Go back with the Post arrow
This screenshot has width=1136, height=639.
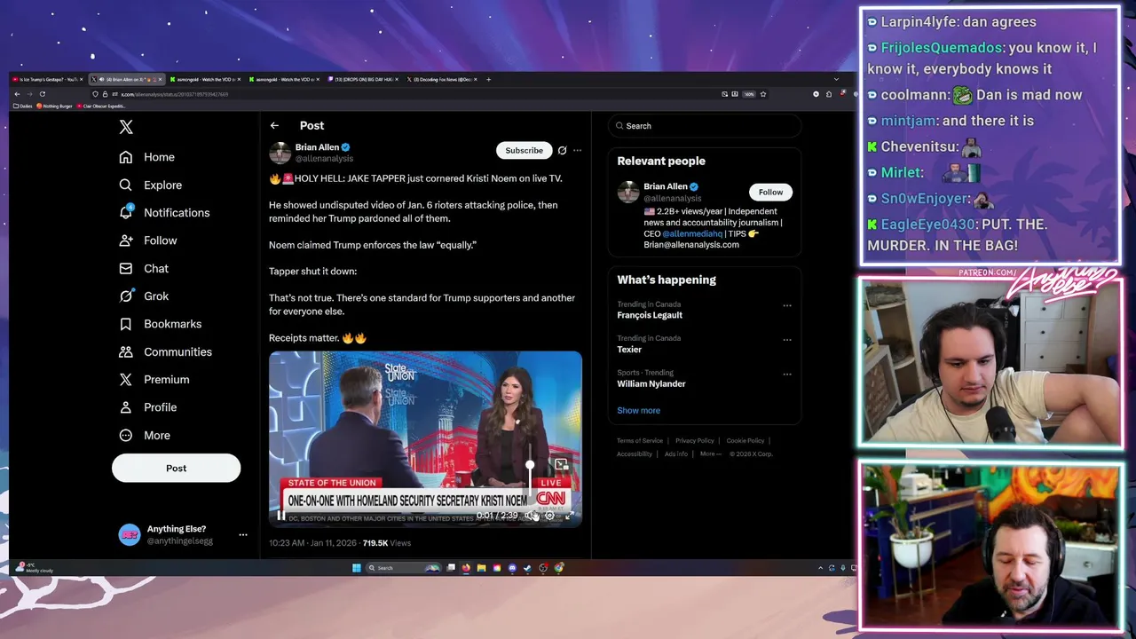click(274, 126)
